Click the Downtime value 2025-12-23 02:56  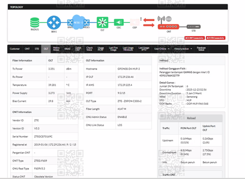click(x=196, y=89)
